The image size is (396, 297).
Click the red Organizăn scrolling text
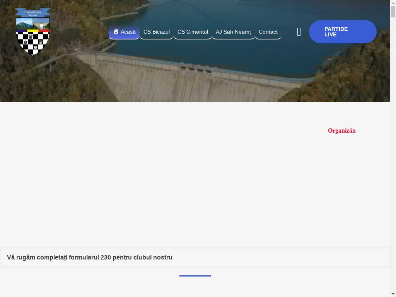(x=341, y=131)
